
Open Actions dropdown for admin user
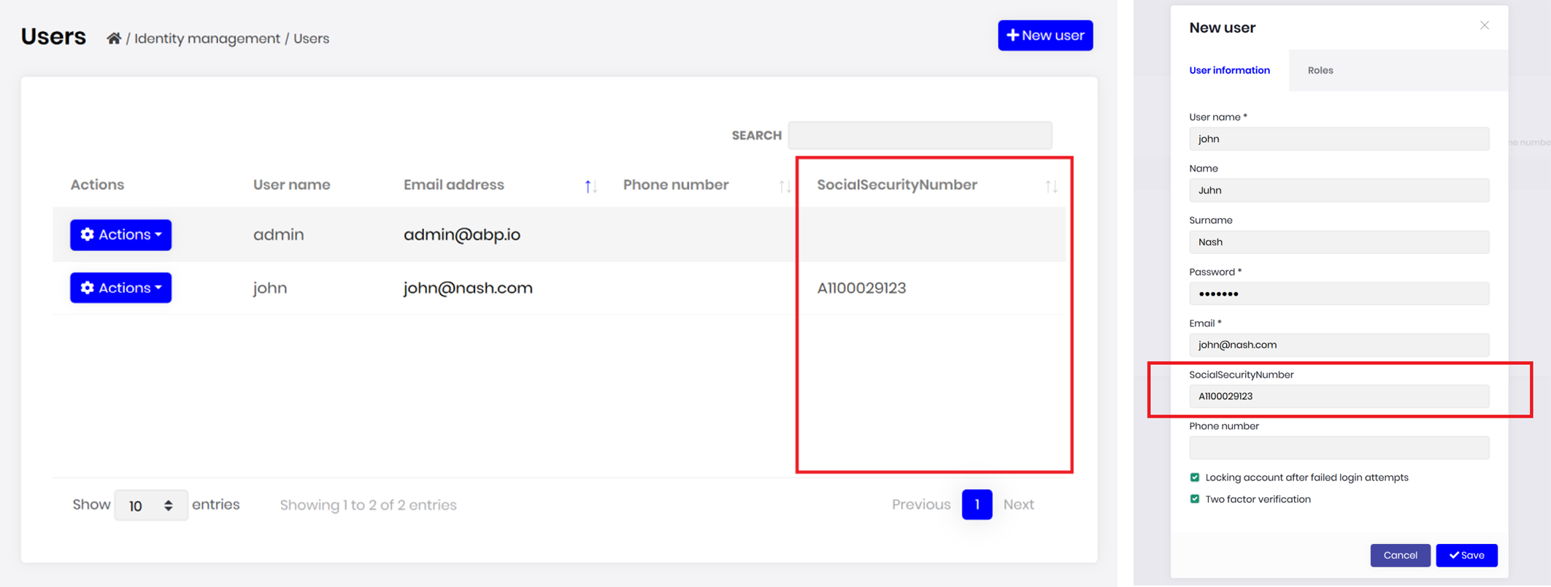pos(121,235)
